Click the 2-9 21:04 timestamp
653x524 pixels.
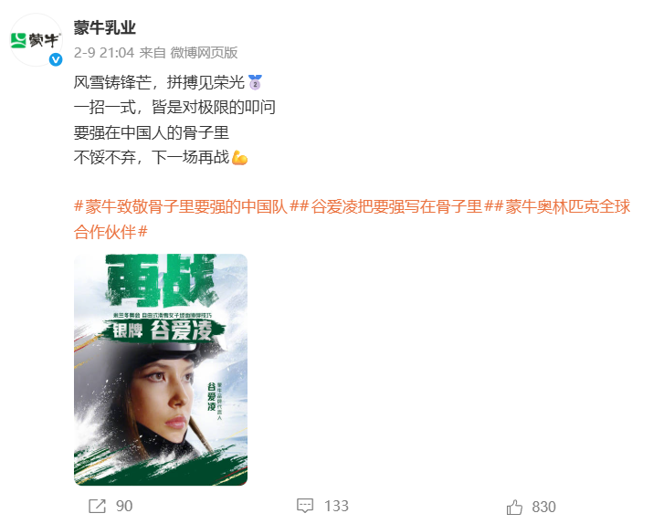tap(104, 53)
